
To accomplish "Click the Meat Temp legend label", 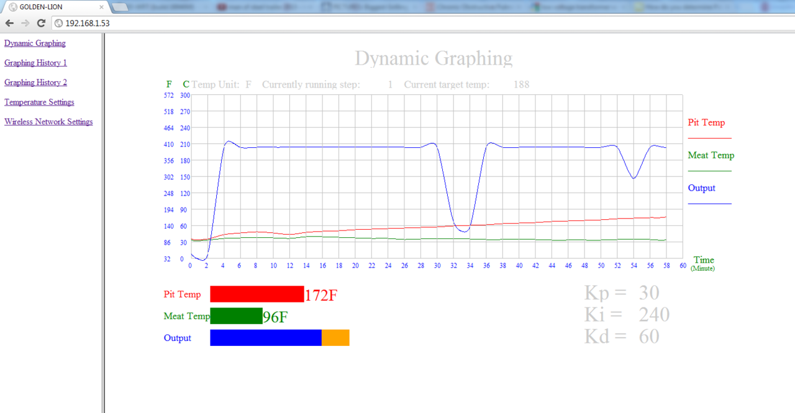I will 711,155.
